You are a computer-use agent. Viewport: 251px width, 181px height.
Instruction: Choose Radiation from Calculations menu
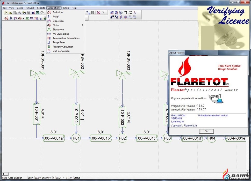(66, 12)
